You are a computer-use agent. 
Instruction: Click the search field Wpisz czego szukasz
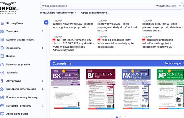coord(97,6)
